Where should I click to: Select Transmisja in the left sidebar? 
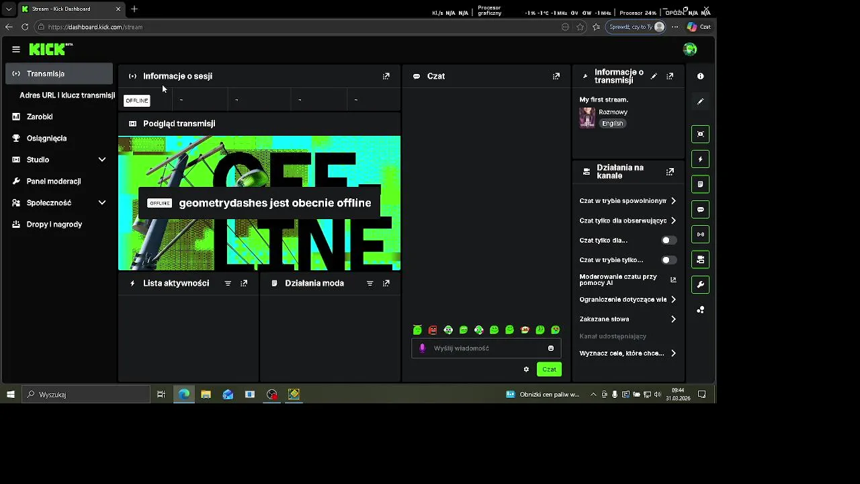pos(59,74)
